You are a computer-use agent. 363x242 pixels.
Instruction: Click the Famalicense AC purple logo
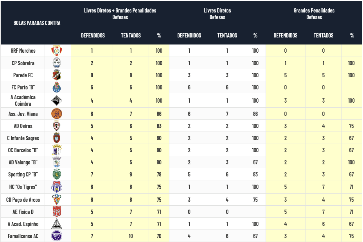pyautogui.click(x=57, y=236)
